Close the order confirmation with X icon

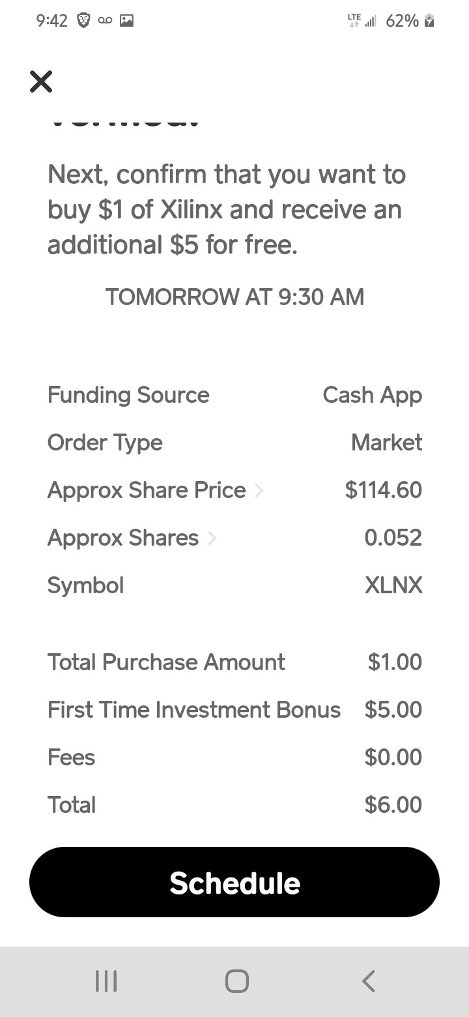pos(41,81)
